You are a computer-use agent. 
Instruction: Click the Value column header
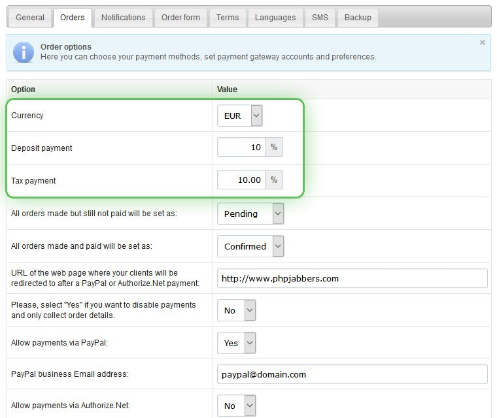[227, 89]
